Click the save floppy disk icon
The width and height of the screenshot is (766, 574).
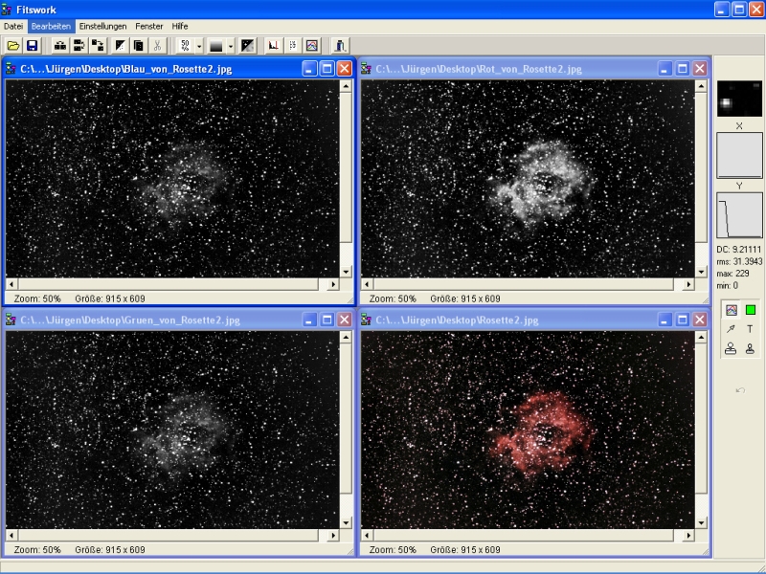point(32,45)
